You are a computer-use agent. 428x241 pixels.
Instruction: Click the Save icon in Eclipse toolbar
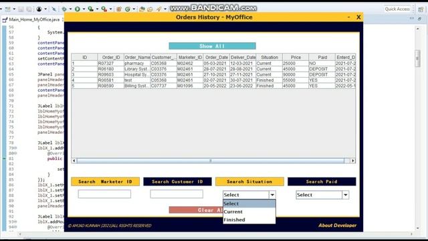[x=21, y=9]
